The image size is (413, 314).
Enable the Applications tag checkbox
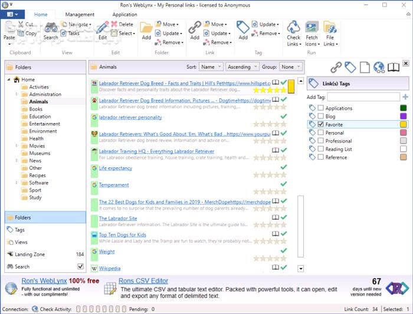pyautogui.click(x=320, y=108)
